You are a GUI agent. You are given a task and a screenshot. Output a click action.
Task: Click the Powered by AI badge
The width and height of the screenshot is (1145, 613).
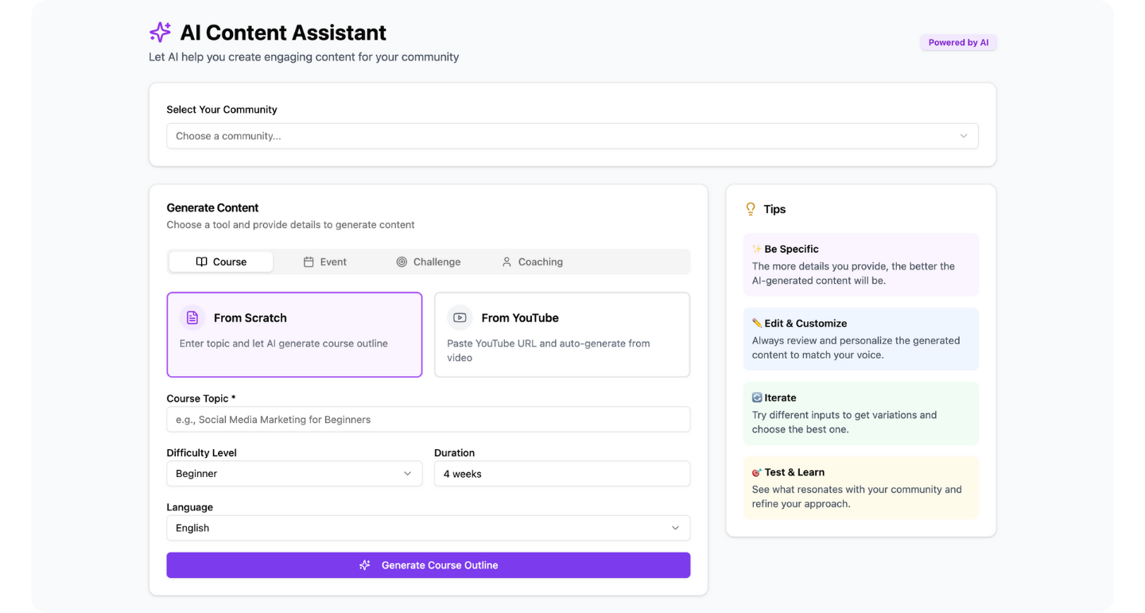[958, 43]
